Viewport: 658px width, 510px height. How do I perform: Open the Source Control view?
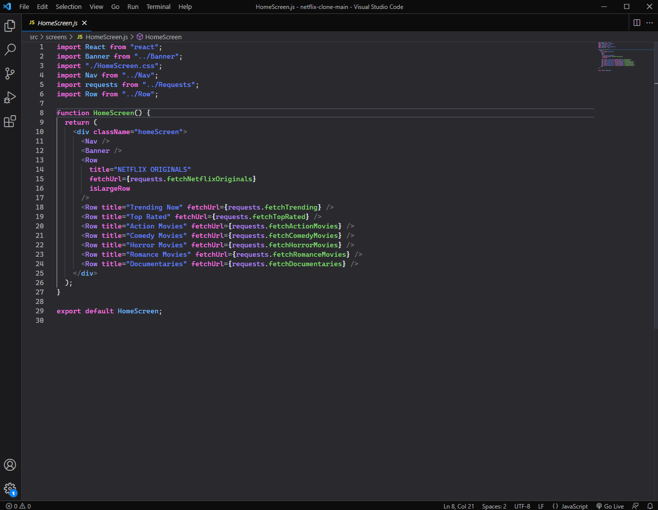(x=10, y=73)
